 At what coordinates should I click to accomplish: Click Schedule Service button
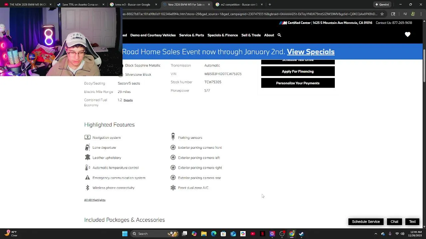pyautogui.click(x=366, y=222)
